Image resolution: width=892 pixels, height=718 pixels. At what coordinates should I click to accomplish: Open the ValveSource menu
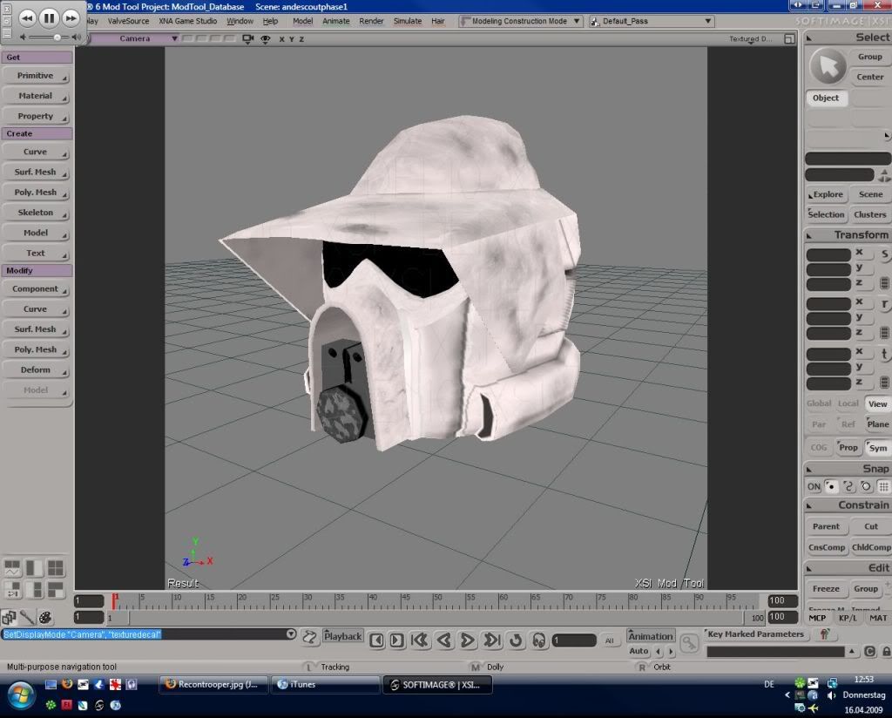coord(128,21)
